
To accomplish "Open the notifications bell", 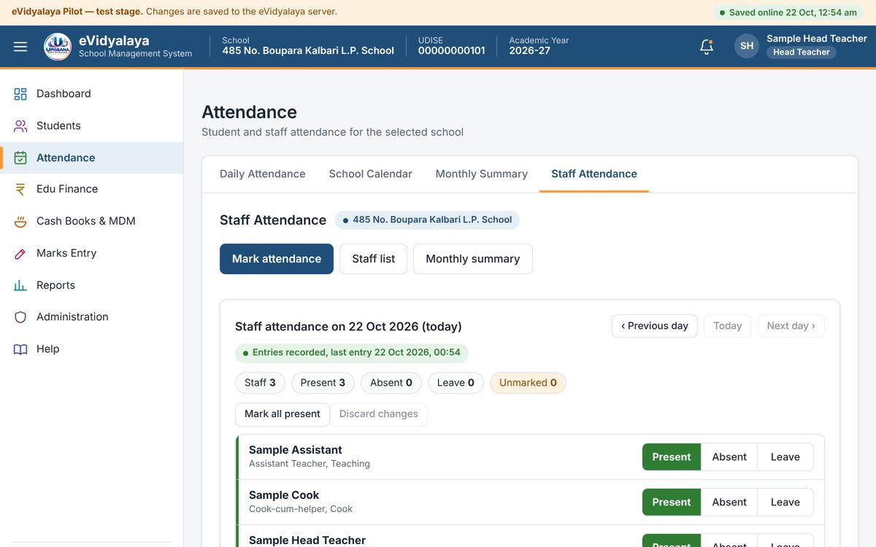I will [706, 47].
